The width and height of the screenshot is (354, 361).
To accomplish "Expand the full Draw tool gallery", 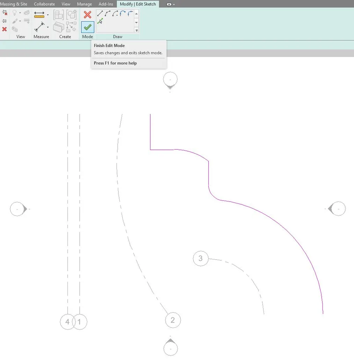I will click(x=136, y=30).
